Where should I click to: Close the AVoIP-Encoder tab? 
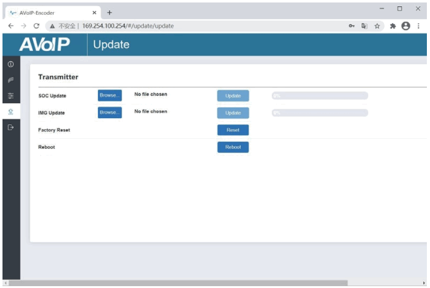click(x=94, y=12)
